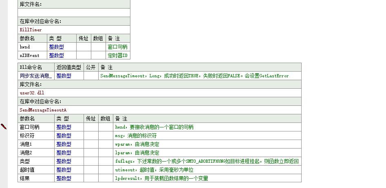The width and height of the screenshot is (386, 188).
Task: Click the red pencil marker in left margin
Action: coord(4,127)
